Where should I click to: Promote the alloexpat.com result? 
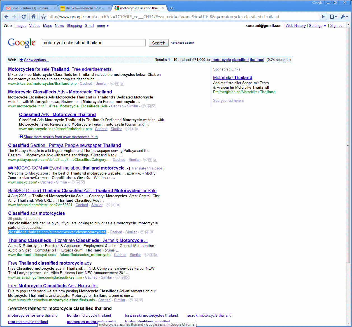pos(151,255)
